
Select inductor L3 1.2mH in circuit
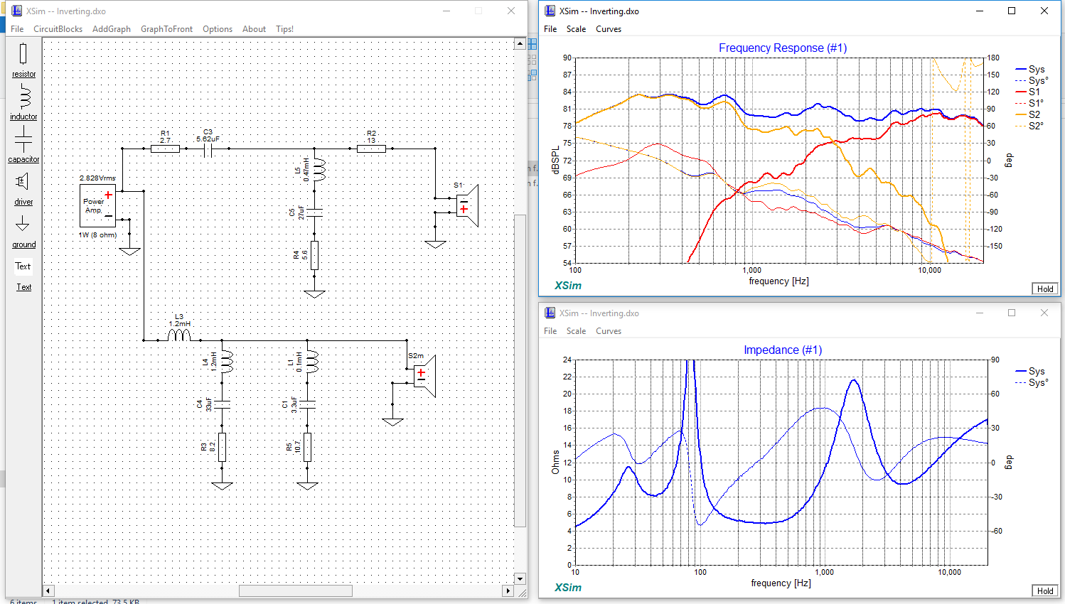click(x=179, y=334)
